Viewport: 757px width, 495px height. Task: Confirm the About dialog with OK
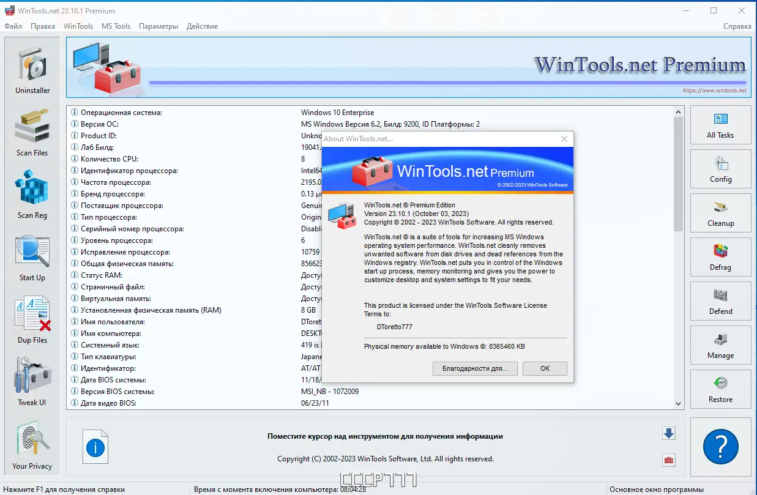point(545,368)
